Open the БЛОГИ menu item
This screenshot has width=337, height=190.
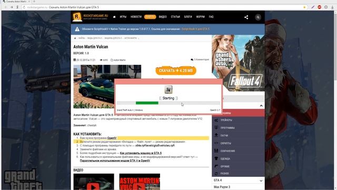188,17
